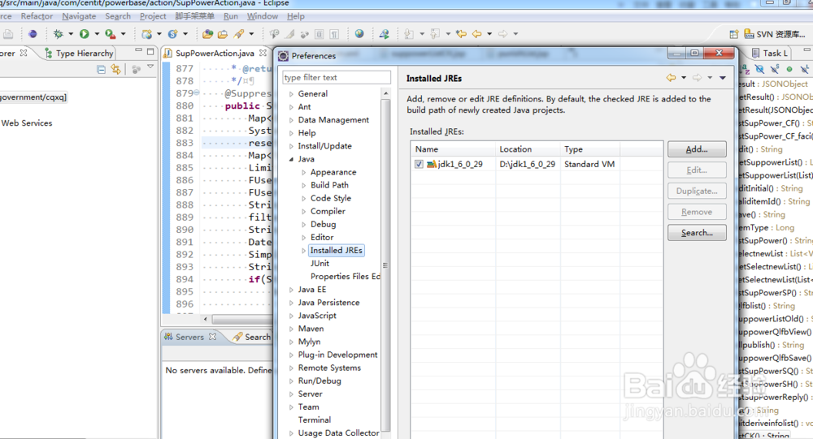Switch to the Task List tab

tap(771, 53)
